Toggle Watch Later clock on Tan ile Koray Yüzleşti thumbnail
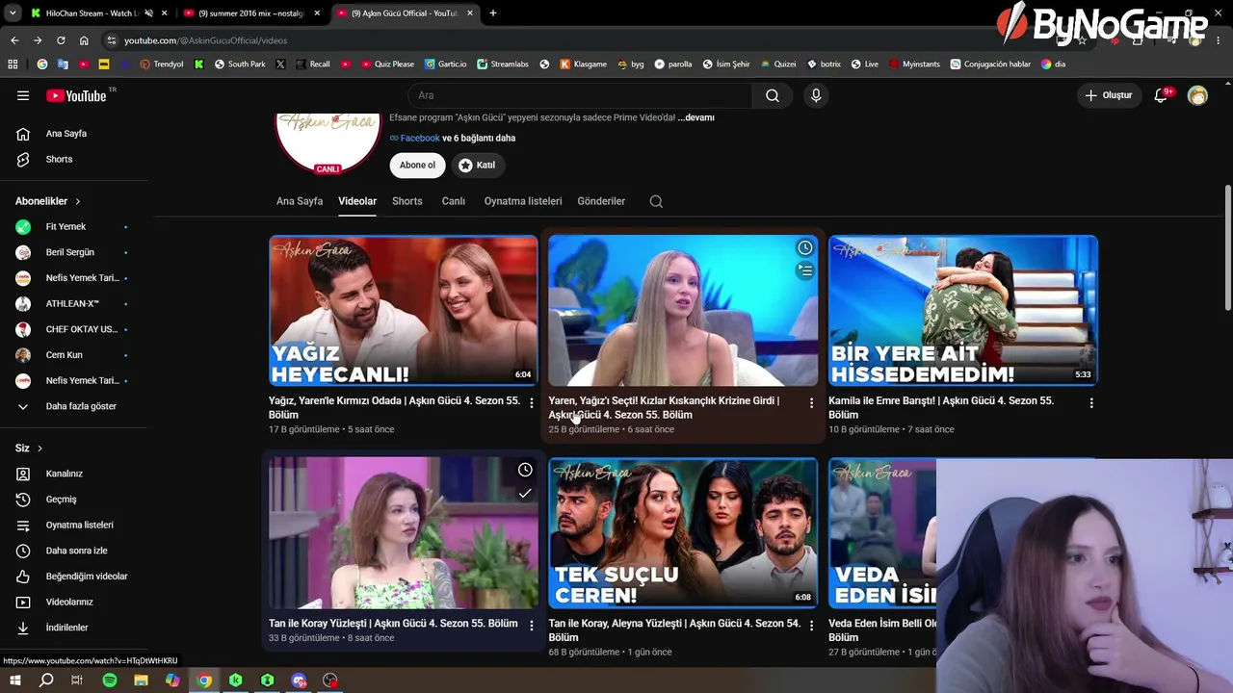Screen dimensions: 1233x693 tap(525, 470)
